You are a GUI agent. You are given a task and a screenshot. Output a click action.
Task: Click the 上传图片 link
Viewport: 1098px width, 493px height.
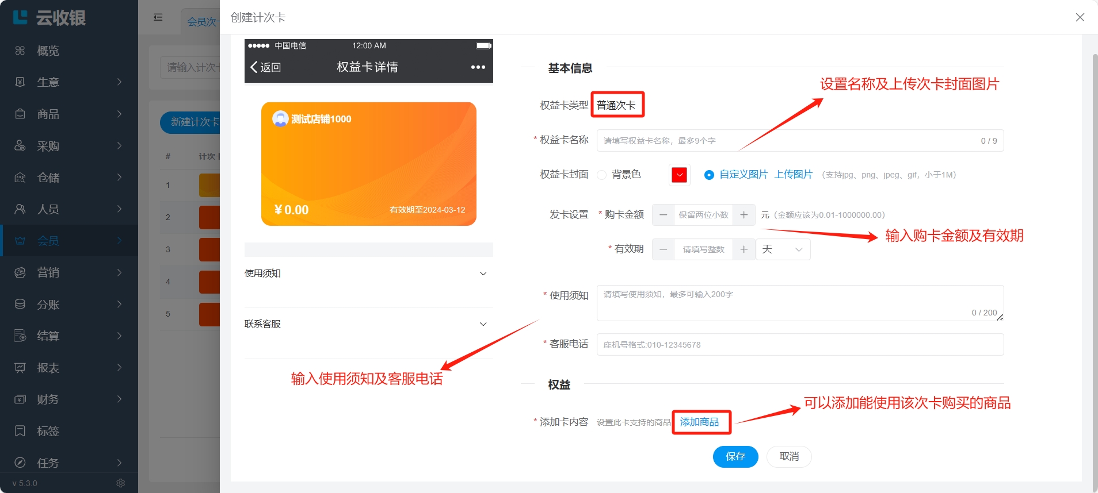793,175
